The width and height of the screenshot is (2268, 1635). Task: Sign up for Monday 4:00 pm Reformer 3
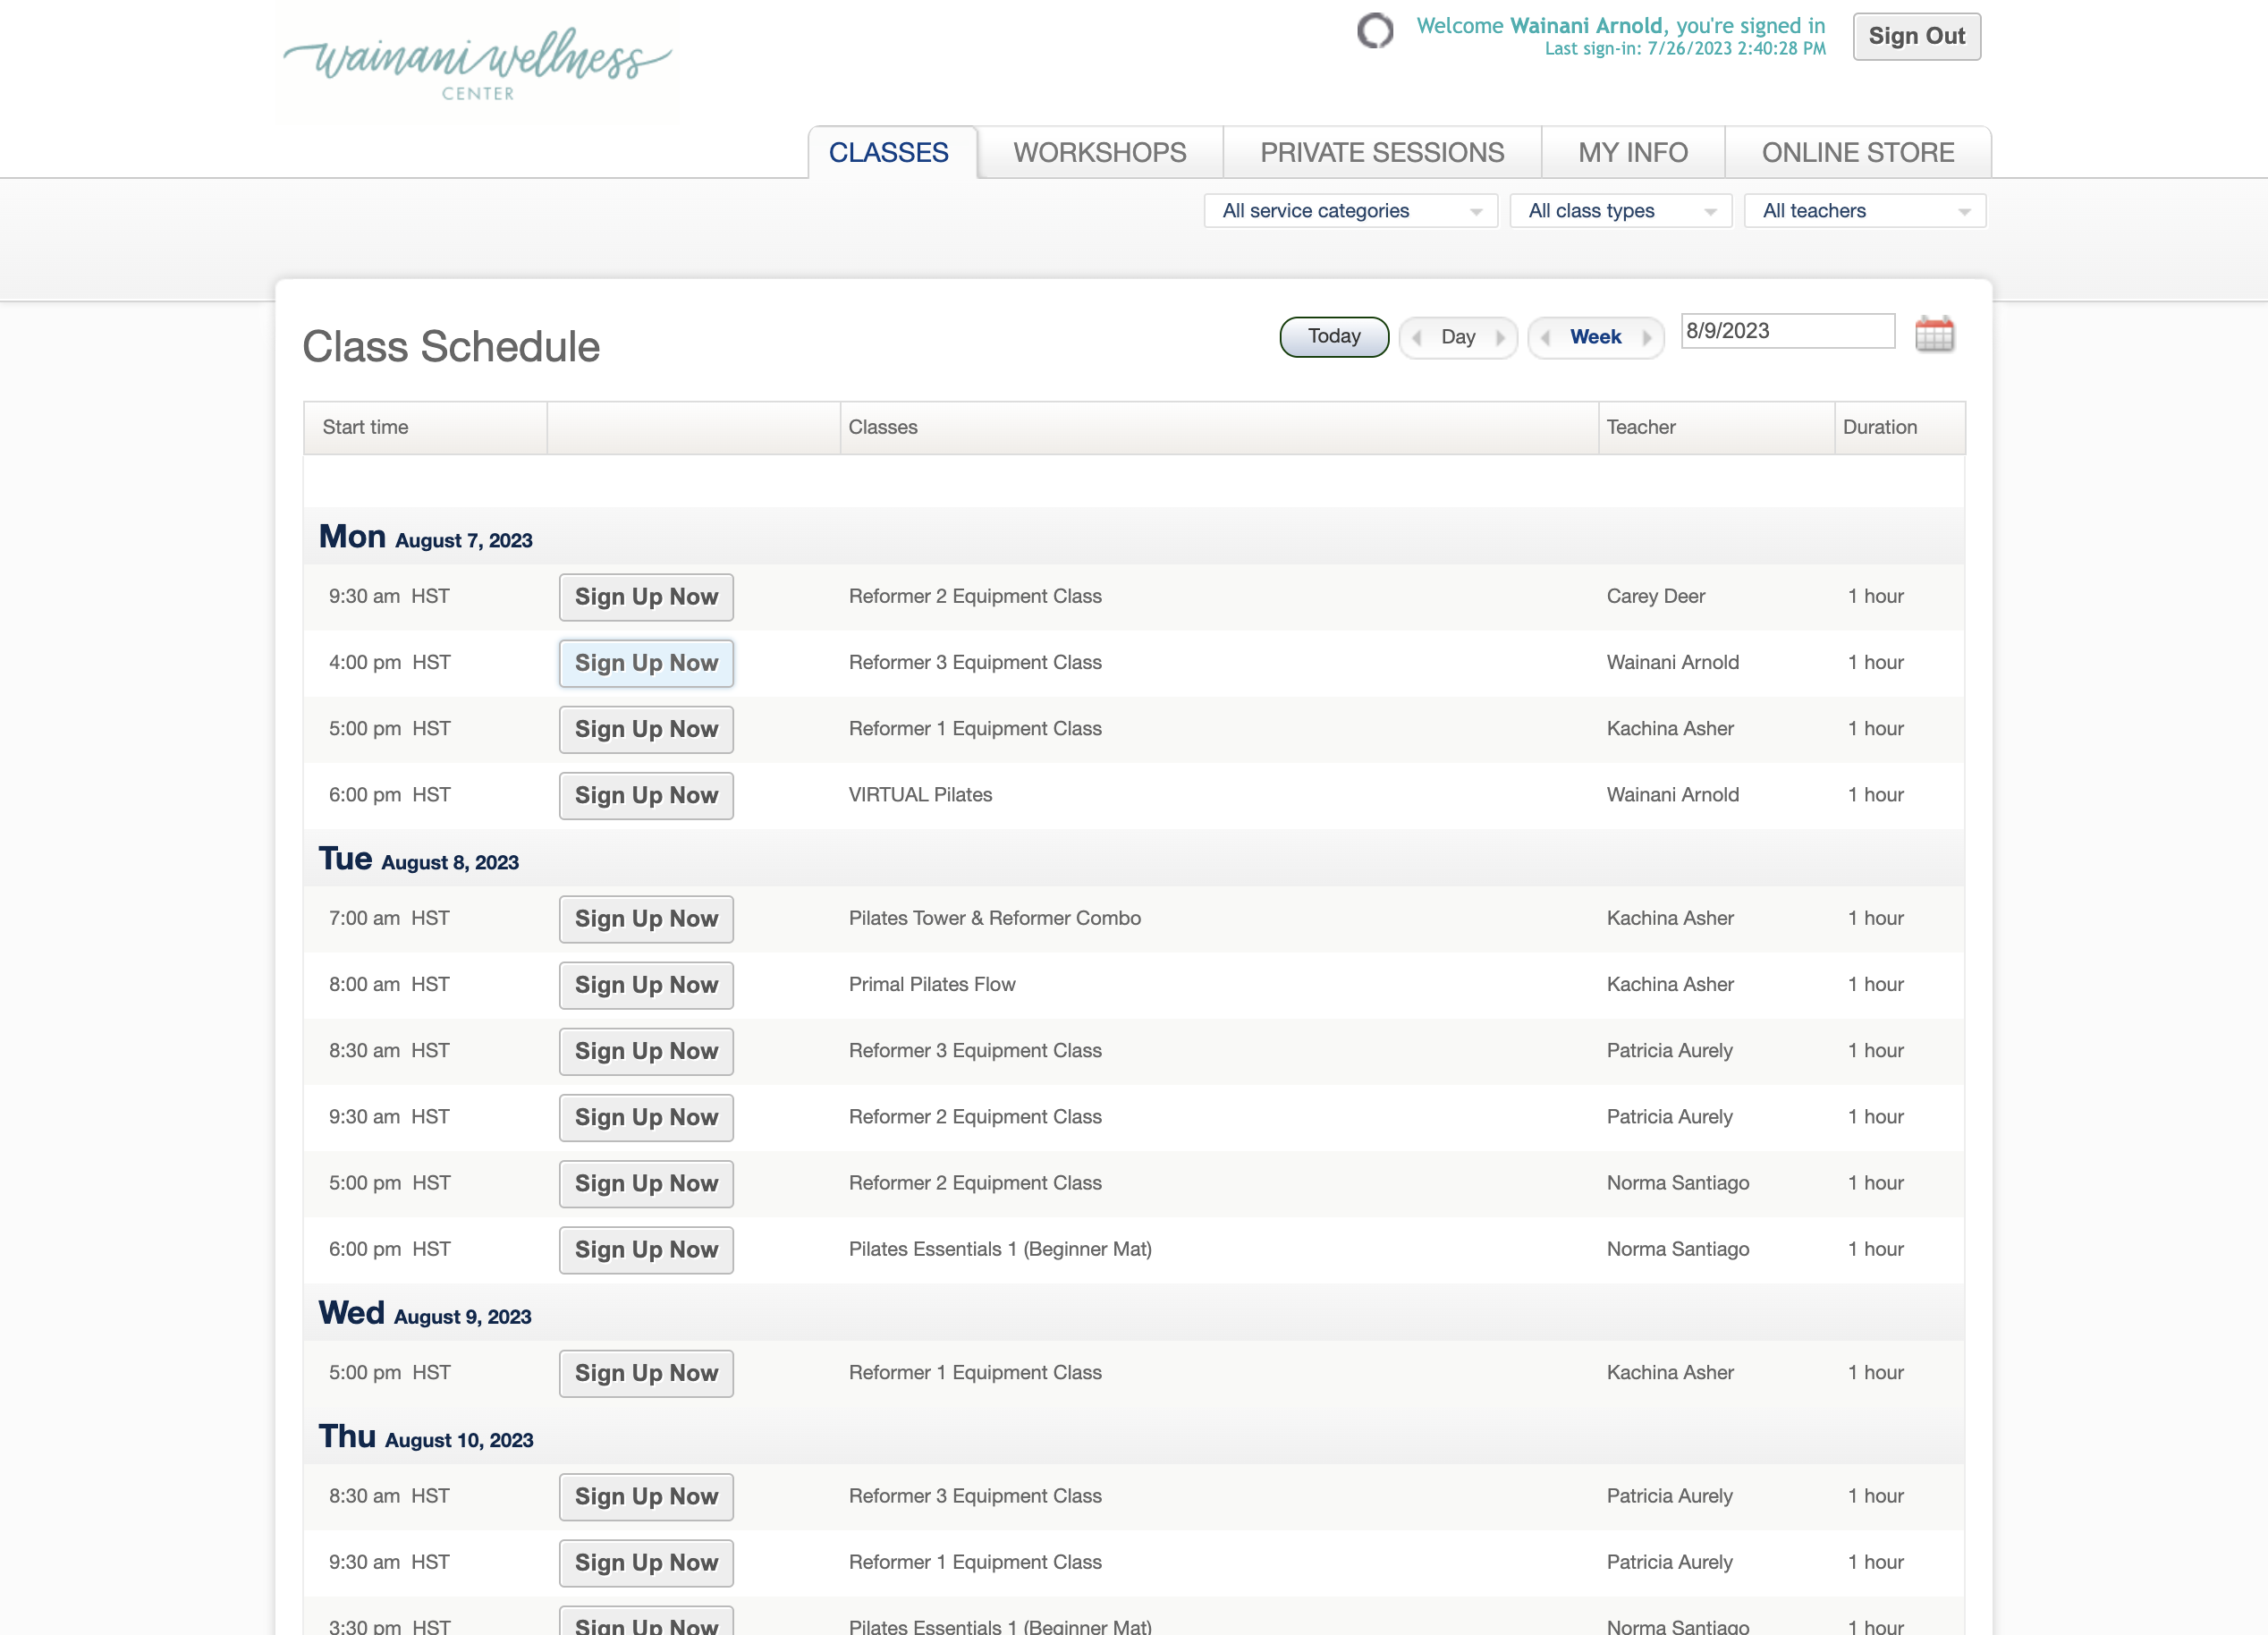pyautogui.click(x=646, y=663)
